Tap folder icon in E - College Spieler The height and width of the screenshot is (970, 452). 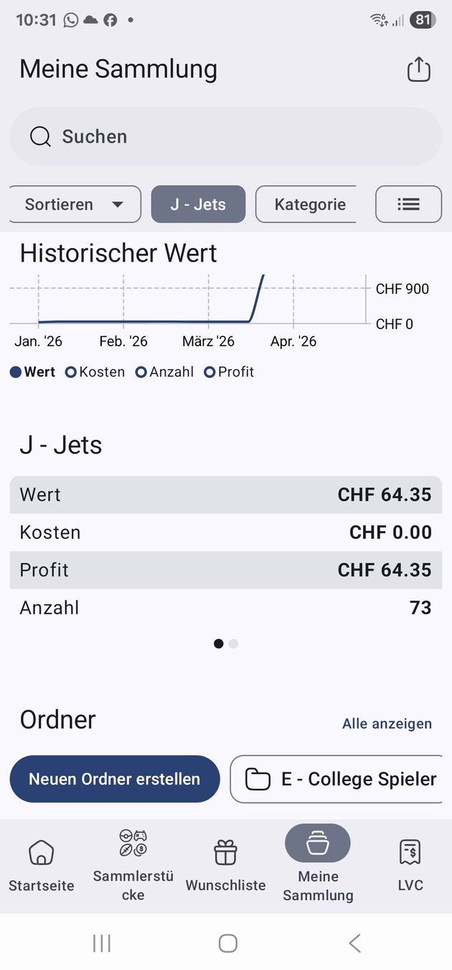click(258, 780)
